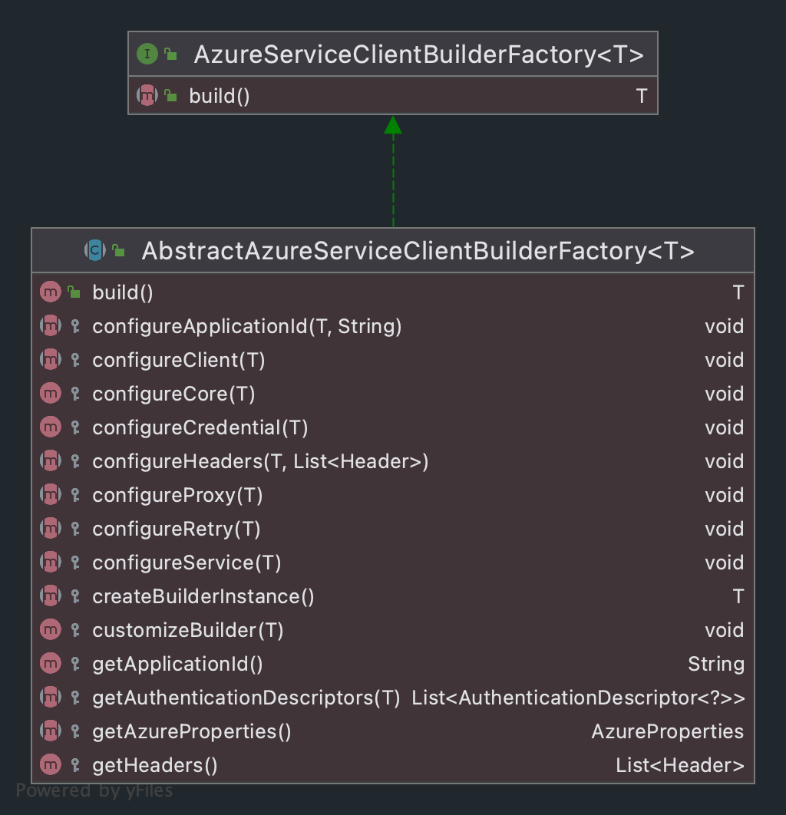Select configureCore(T) method

pyautogui.click(x=173, y=394)
